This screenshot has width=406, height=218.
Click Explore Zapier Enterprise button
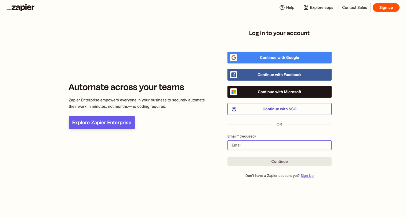coord(102,122)
